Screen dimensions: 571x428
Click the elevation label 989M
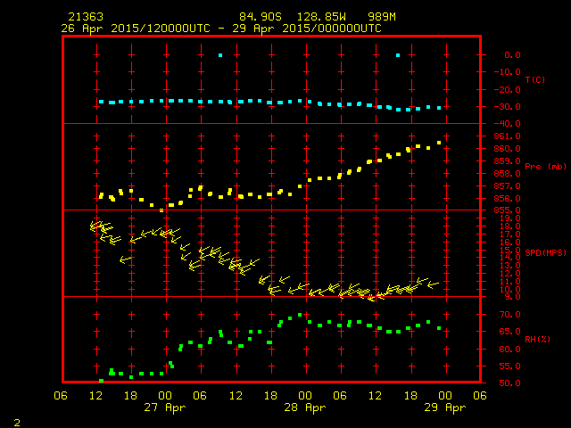click(381, 17)
